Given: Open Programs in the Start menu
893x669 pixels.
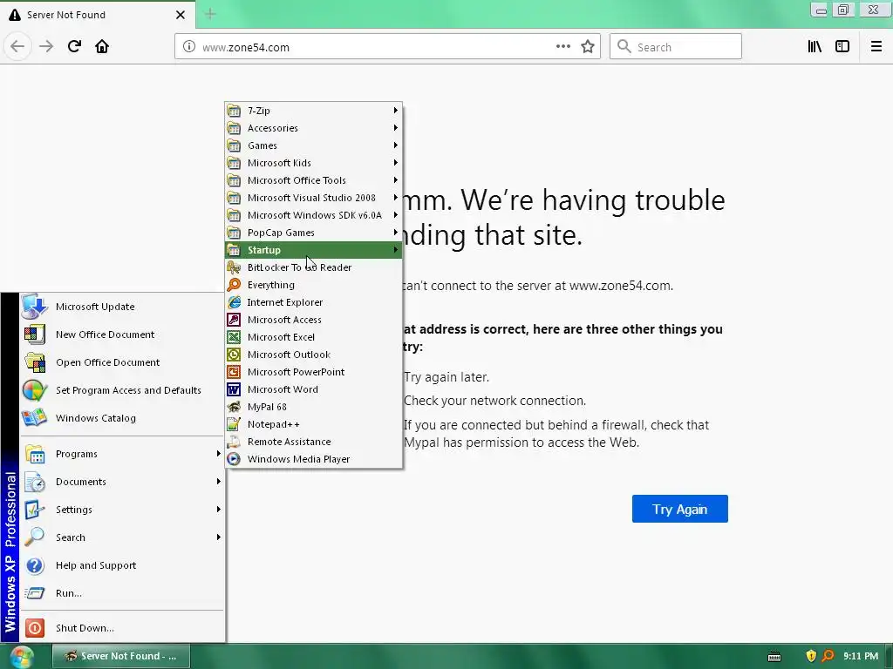Looking at the screenshot, I should (x=122, y=453).
